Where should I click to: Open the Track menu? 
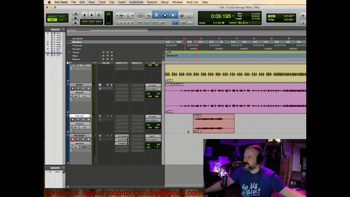click(102, 2)
